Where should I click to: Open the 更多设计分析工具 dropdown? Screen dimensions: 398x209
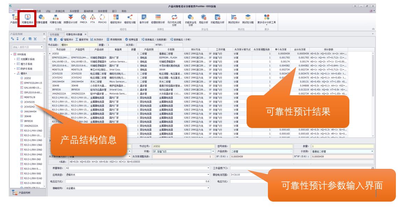coord(266,19)
